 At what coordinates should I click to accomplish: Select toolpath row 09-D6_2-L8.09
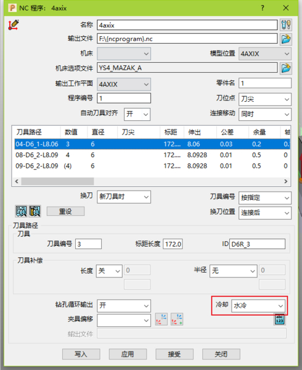pyautogui.click(x=152, y=166)
